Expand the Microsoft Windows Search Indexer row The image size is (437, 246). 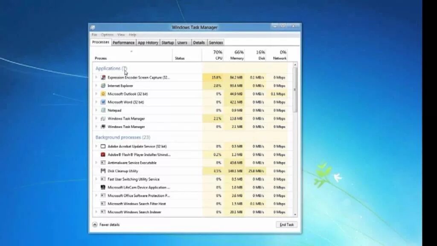tap(96, 212)
